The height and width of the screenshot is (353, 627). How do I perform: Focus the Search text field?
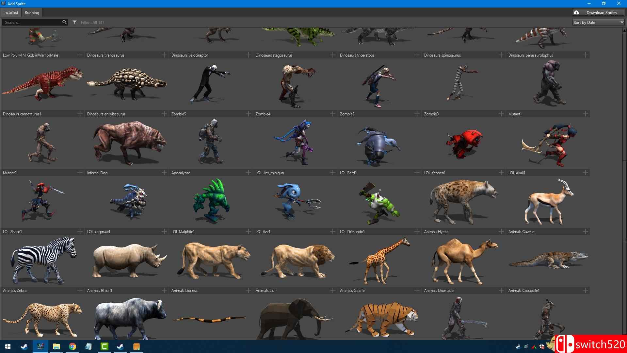tap(32, 22)
